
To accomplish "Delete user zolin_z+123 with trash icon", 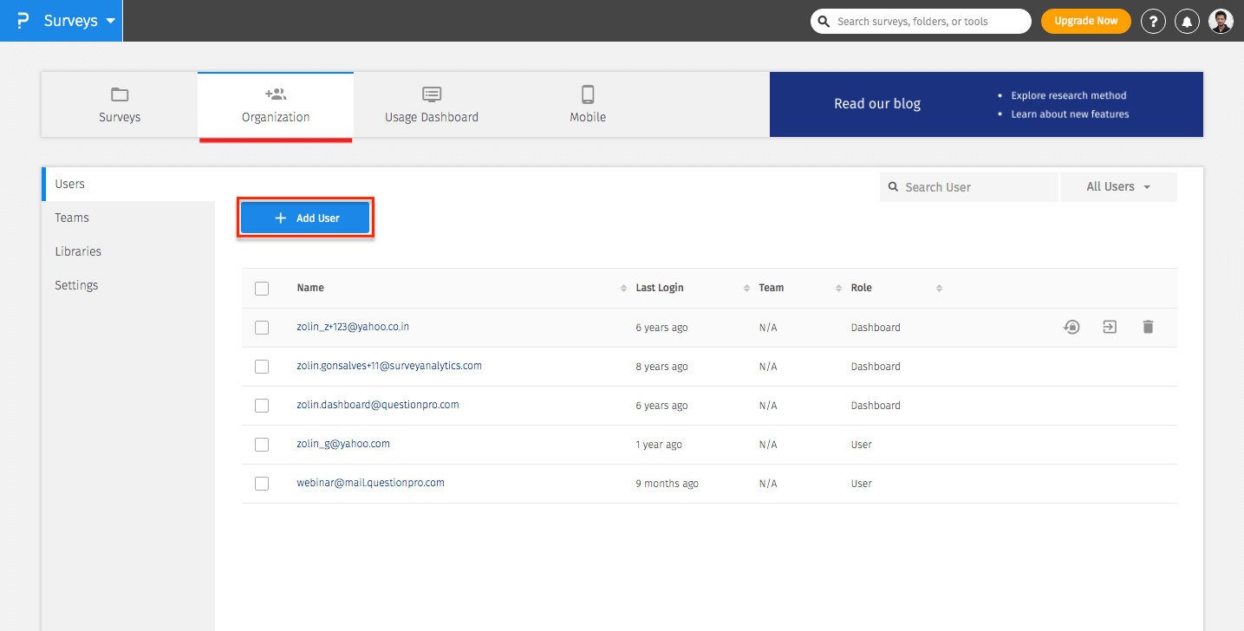I will [x=1148, y=328].
